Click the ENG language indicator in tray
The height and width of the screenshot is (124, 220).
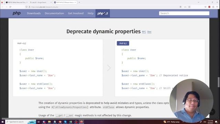point(205,122)
